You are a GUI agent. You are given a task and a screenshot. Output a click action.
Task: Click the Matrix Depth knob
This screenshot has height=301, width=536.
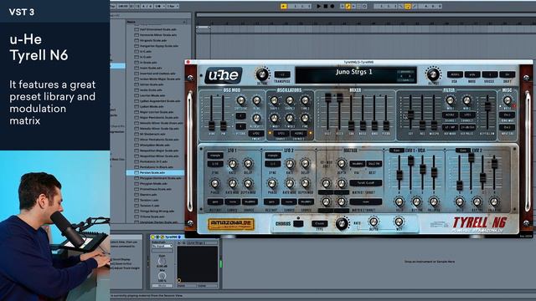click(x=341, y=164)
